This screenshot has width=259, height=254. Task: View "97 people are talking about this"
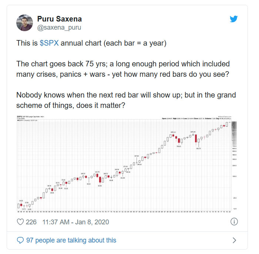71,240
